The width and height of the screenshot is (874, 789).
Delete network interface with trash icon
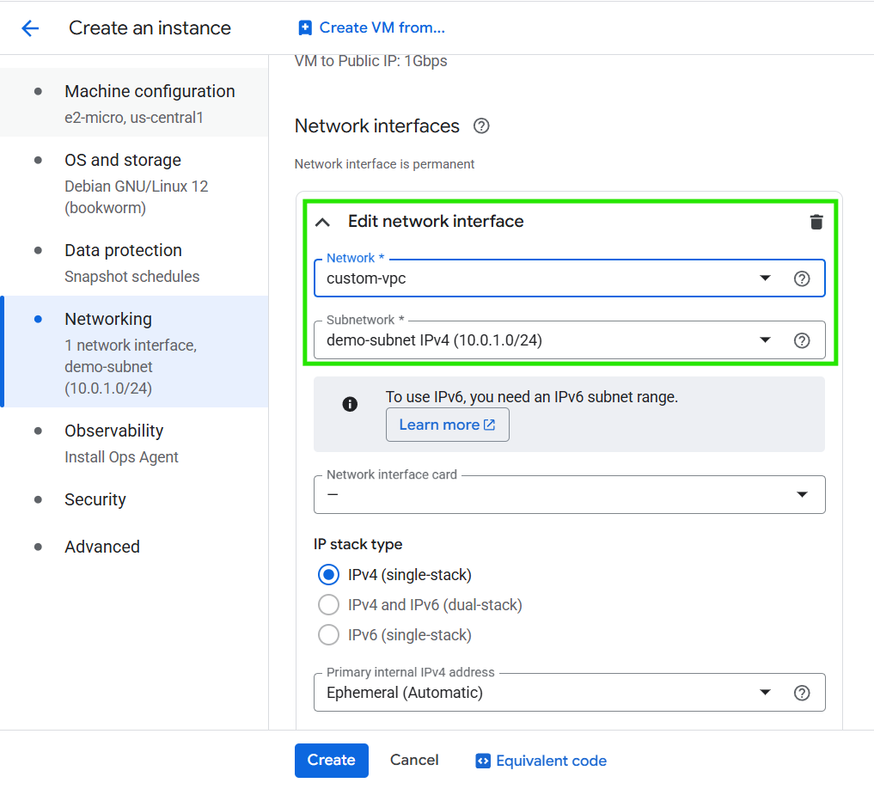816,222
